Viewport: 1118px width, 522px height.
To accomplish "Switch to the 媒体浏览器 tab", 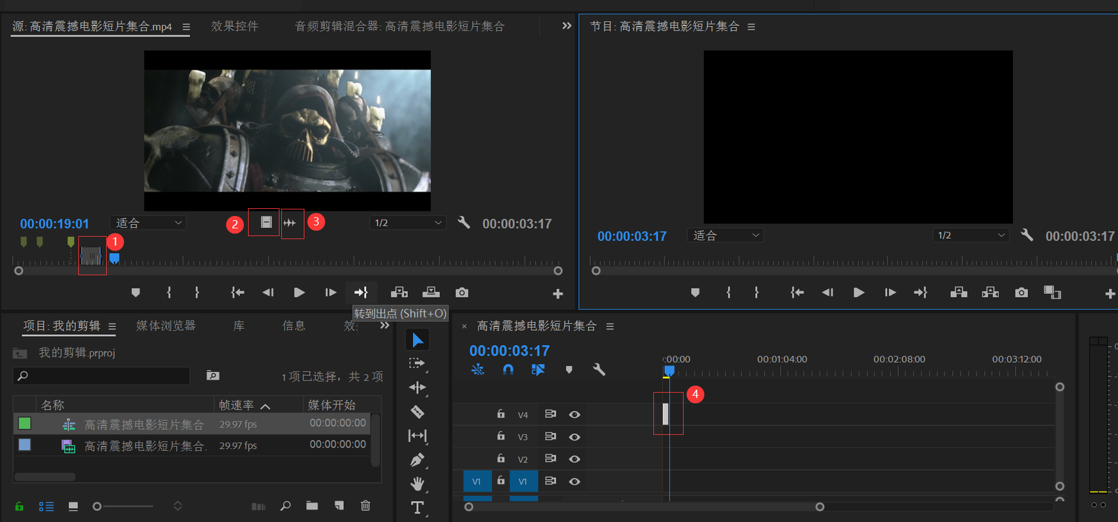I will coord(166,326).
